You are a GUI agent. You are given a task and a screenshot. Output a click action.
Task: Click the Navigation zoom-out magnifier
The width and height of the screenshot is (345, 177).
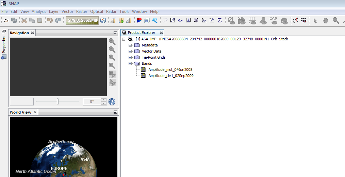click(112, 50)
